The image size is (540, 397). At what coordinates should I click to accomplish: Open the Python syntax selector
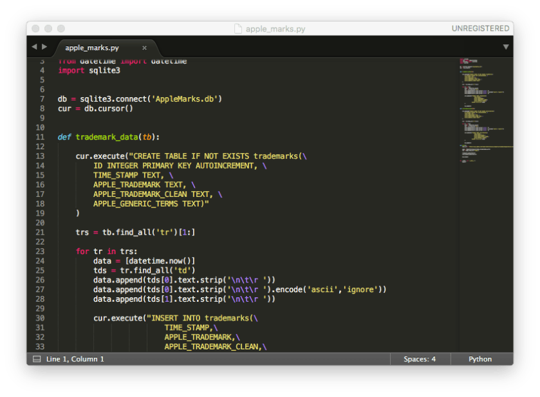[479, 359]
